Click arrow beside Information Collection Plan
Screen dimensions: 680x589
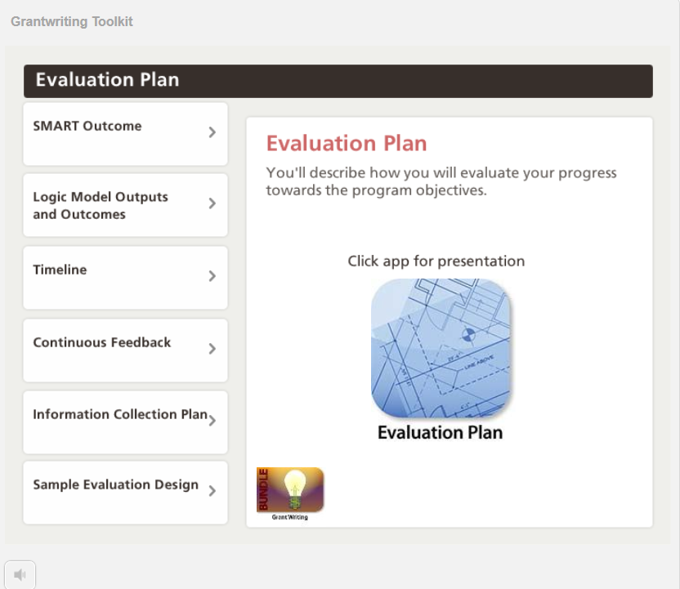tap(212, 421)
